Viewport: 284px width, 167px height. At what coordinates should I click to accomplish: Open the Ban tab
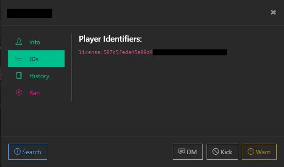click(x=36, y=92)
